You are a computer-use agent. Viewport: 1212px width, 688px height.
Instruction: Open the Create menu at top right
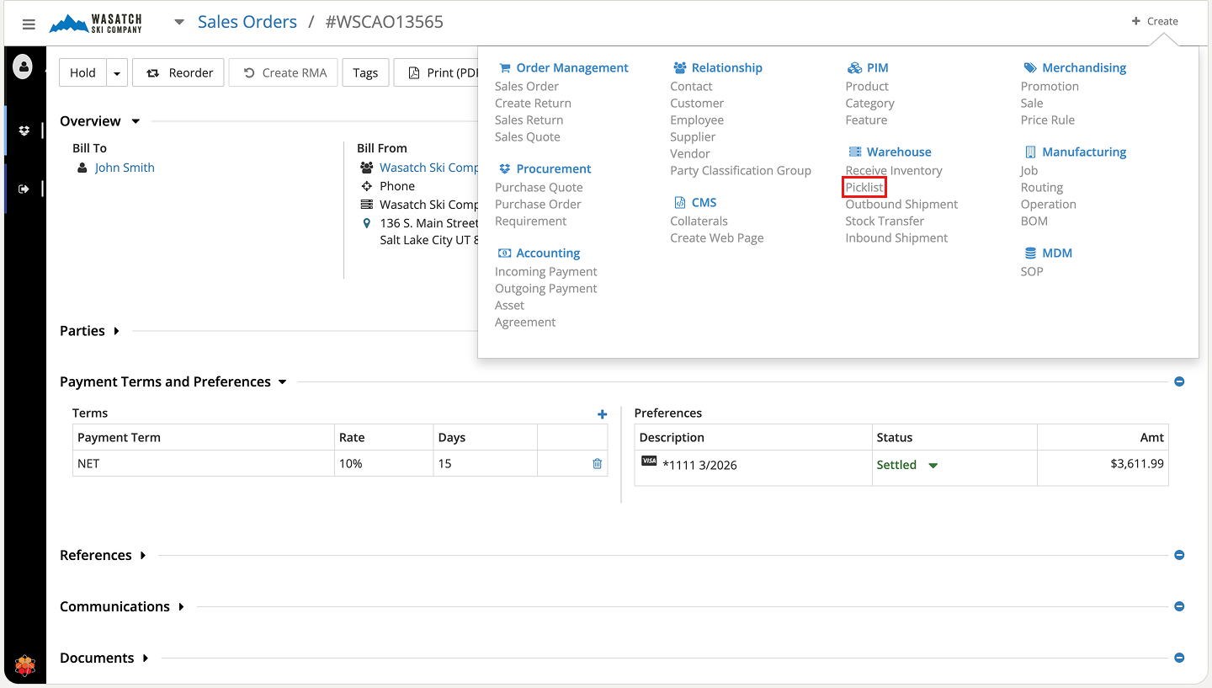[1155, 21]
